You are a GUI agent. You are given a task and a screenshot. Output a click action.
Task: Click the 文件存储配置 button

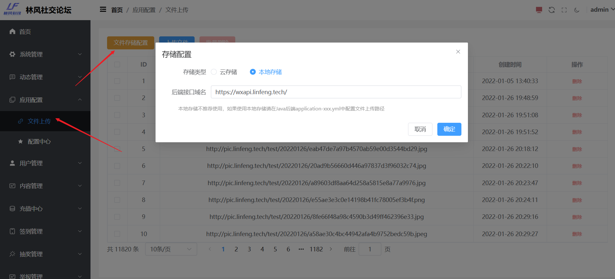pyautogui.click(x=130, y=43)
